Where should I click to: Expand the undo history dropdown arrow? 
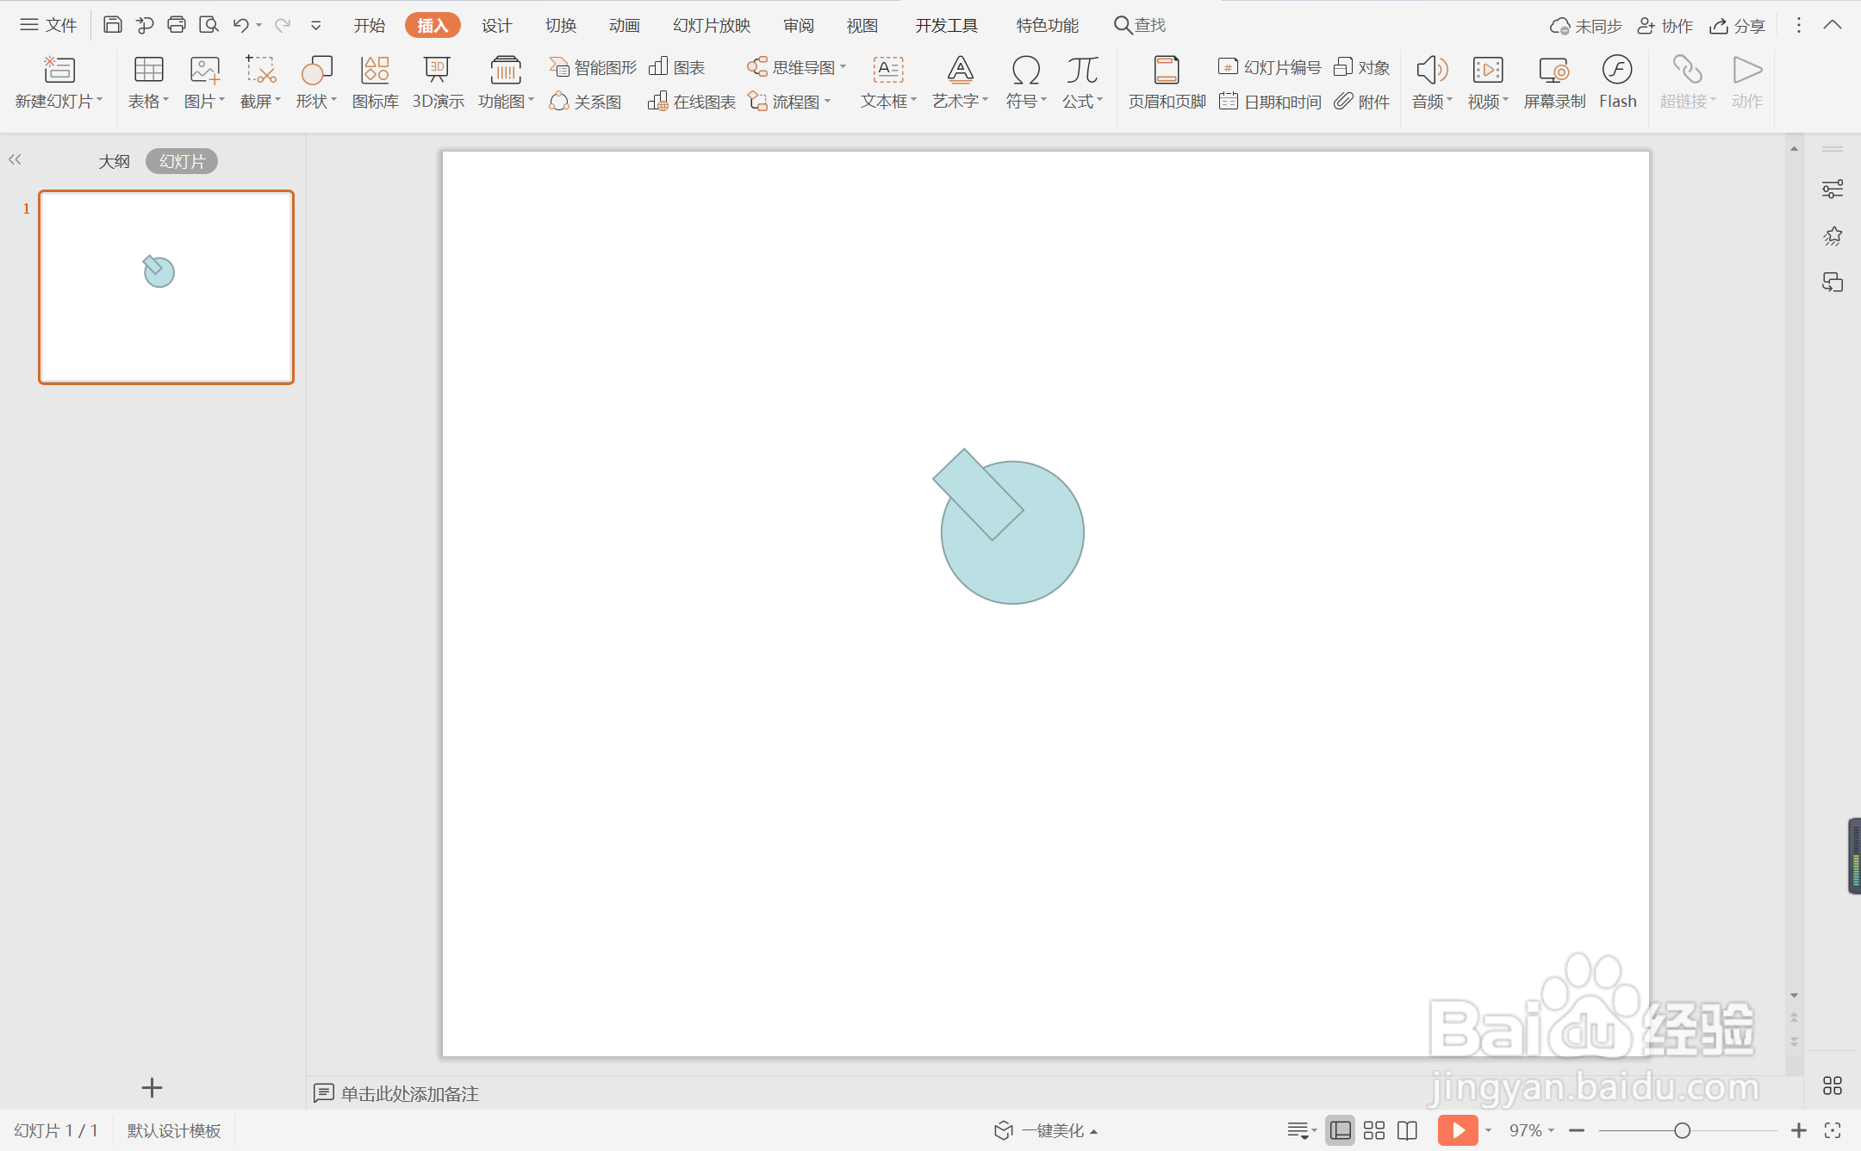pos(259,25)
